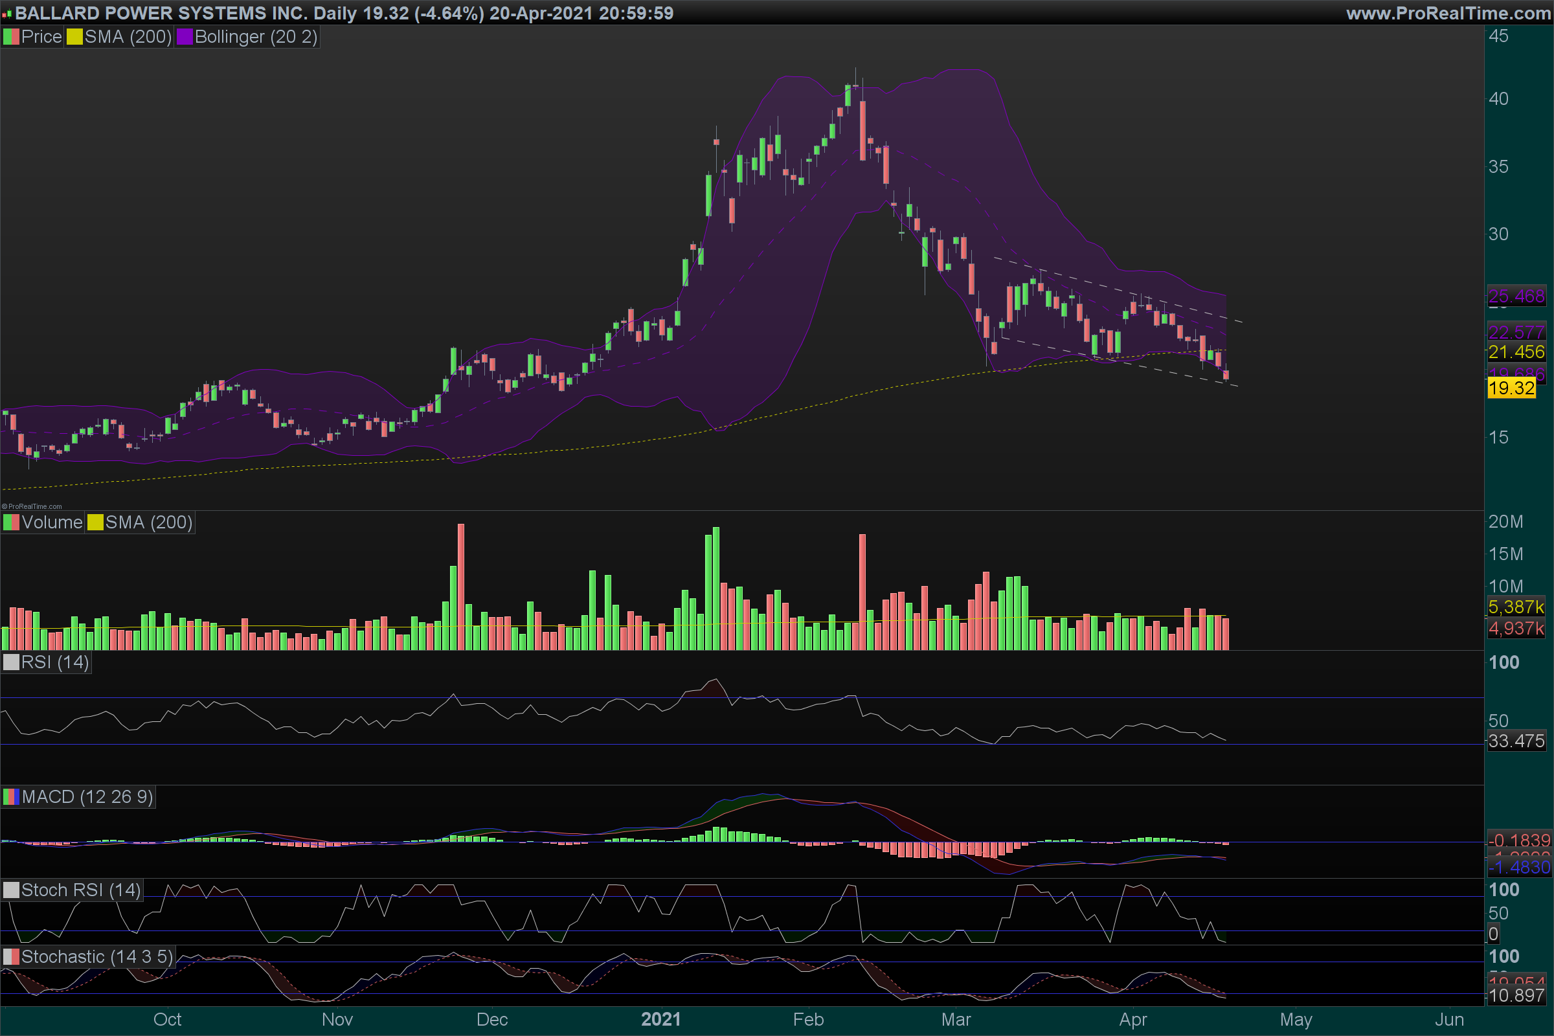Click the RSI (14) label text

pos(55,662)
